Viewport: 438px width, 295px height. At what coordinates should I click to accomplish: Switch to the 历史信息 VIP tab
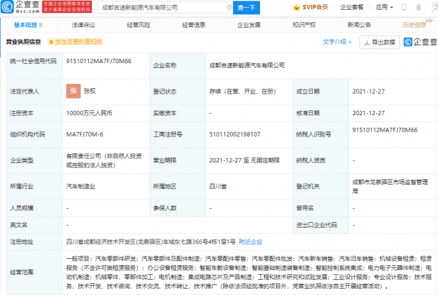(417, 24)
